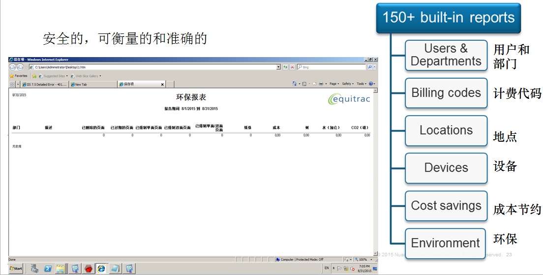Image resolution: width=543 pixels, height=275 pixels.
Task: Refresh the page using the green arrows icon
Action: click(x=285, y=67)
